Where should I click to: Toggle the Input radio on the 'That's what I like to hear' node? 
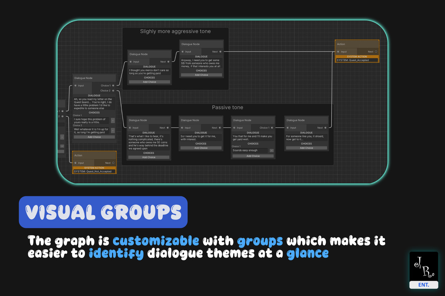pos(129,128)
